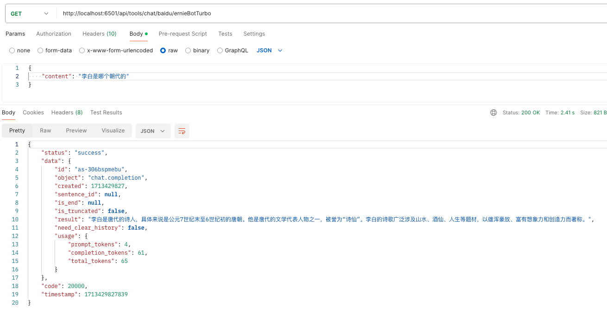
Task: Open the response JSON format dropdown
Action: [153, 131]
